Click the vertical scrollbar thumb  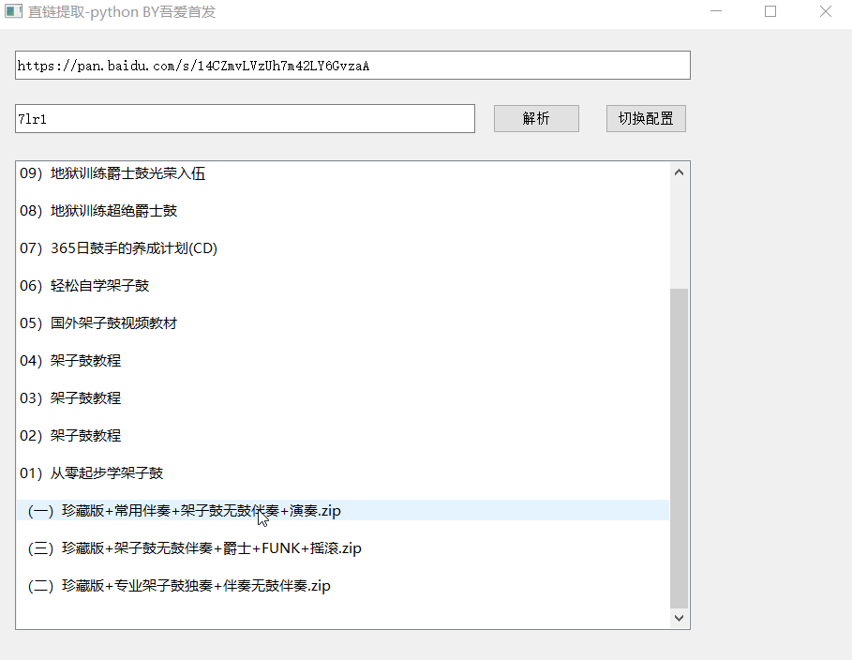click(x=679, y=448)
